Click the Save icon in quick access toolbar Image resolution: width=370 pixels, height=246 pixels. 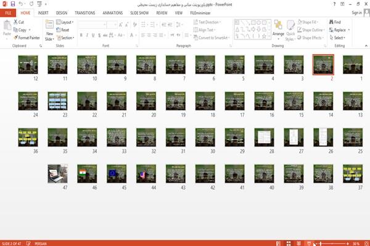[13, 4]
